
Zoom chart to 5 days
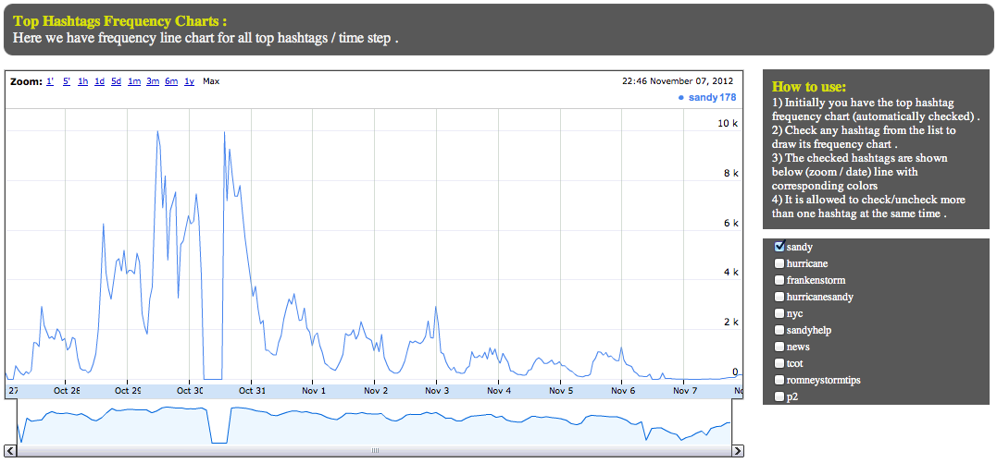point(116,81)
